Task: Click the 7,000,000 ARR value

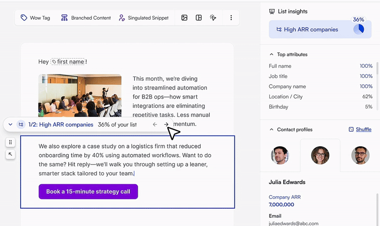Action: pyautogui.click(x=281, y=204)
